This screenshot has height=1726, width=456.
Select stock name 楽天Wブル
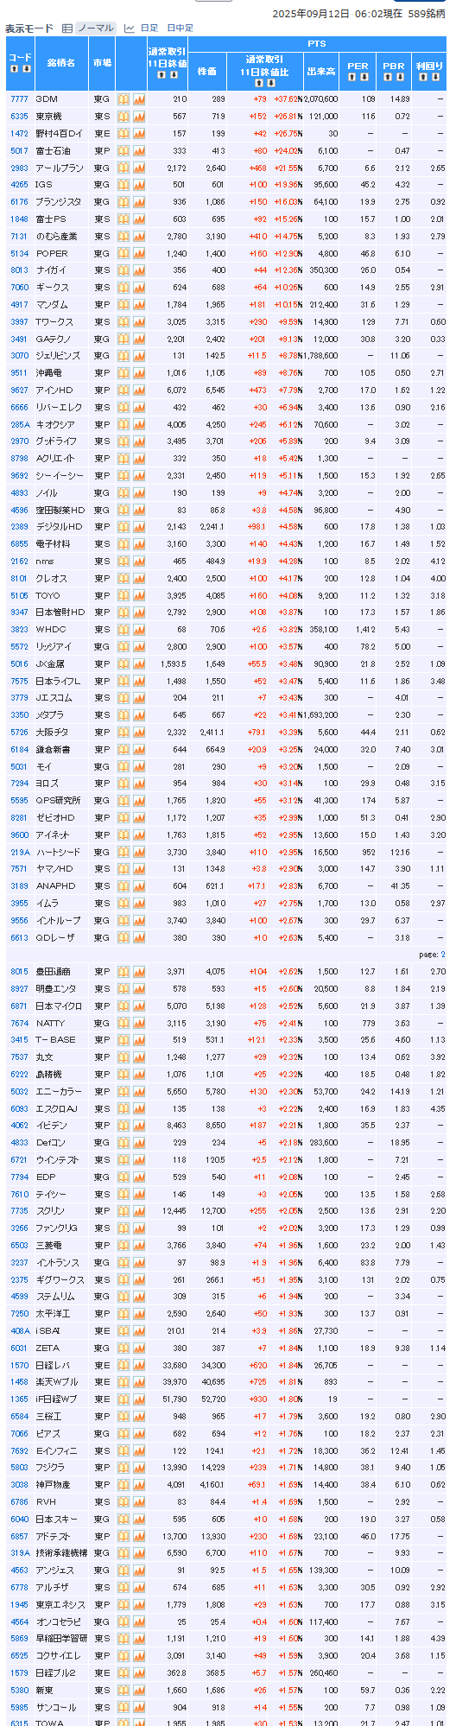pos(55,1382)
